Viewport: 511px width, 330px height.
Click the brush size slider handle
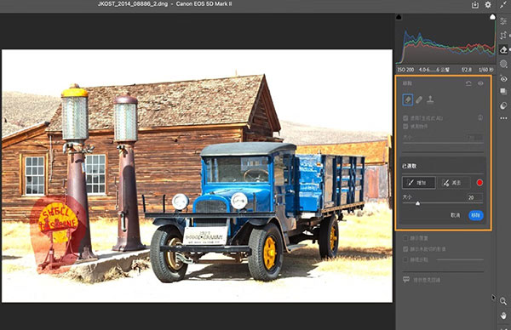tap(417, 203)
